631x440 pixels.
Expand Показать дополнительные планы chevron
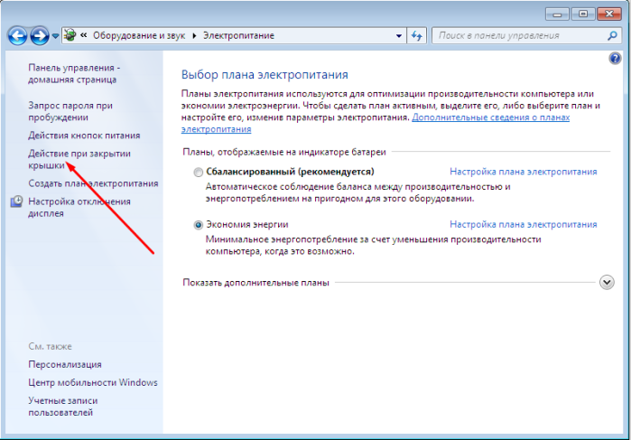607,282
